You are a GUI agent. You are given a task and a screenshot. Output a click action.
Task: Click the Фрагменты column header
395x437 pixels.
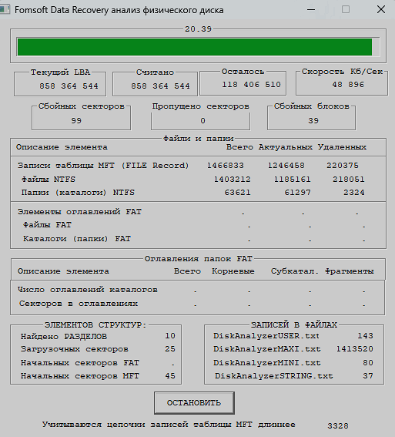point(350,271)
